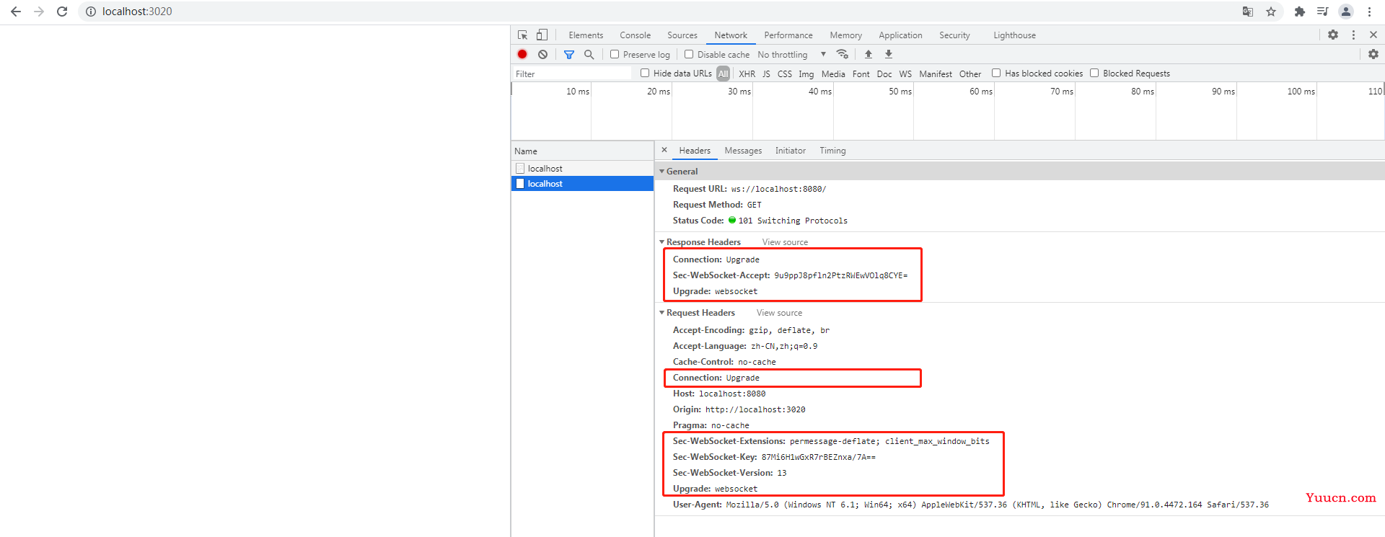Viewport: 1385px width, 537px height.
Task: Filter requests by XHR
Action: [x=747, y=74]
